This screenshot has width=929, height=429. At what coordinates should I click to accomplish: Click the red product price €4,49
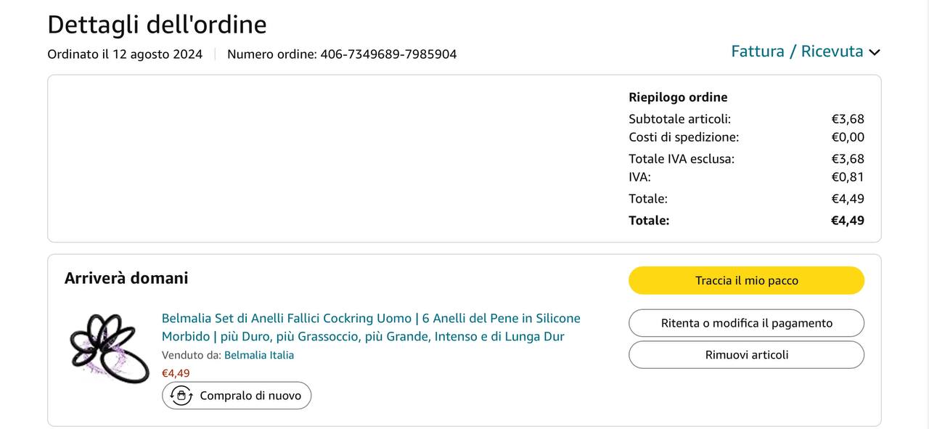coord(176,373)
